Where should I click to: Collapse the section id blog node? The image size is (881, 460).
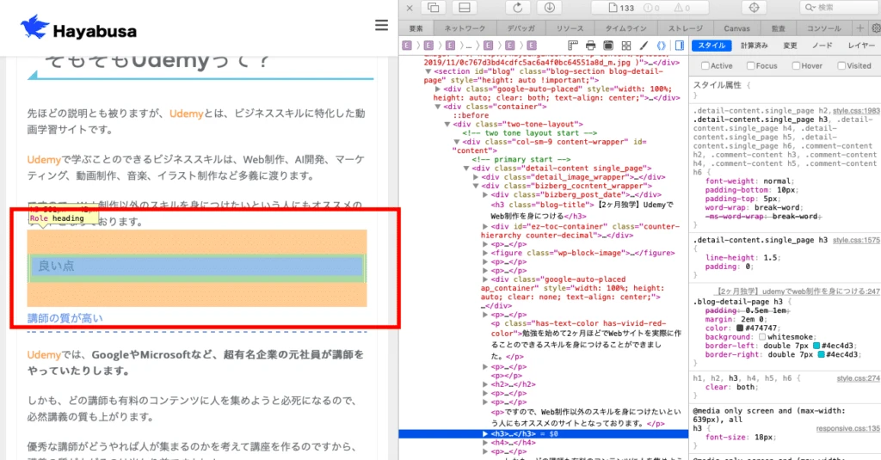point(428,71)
